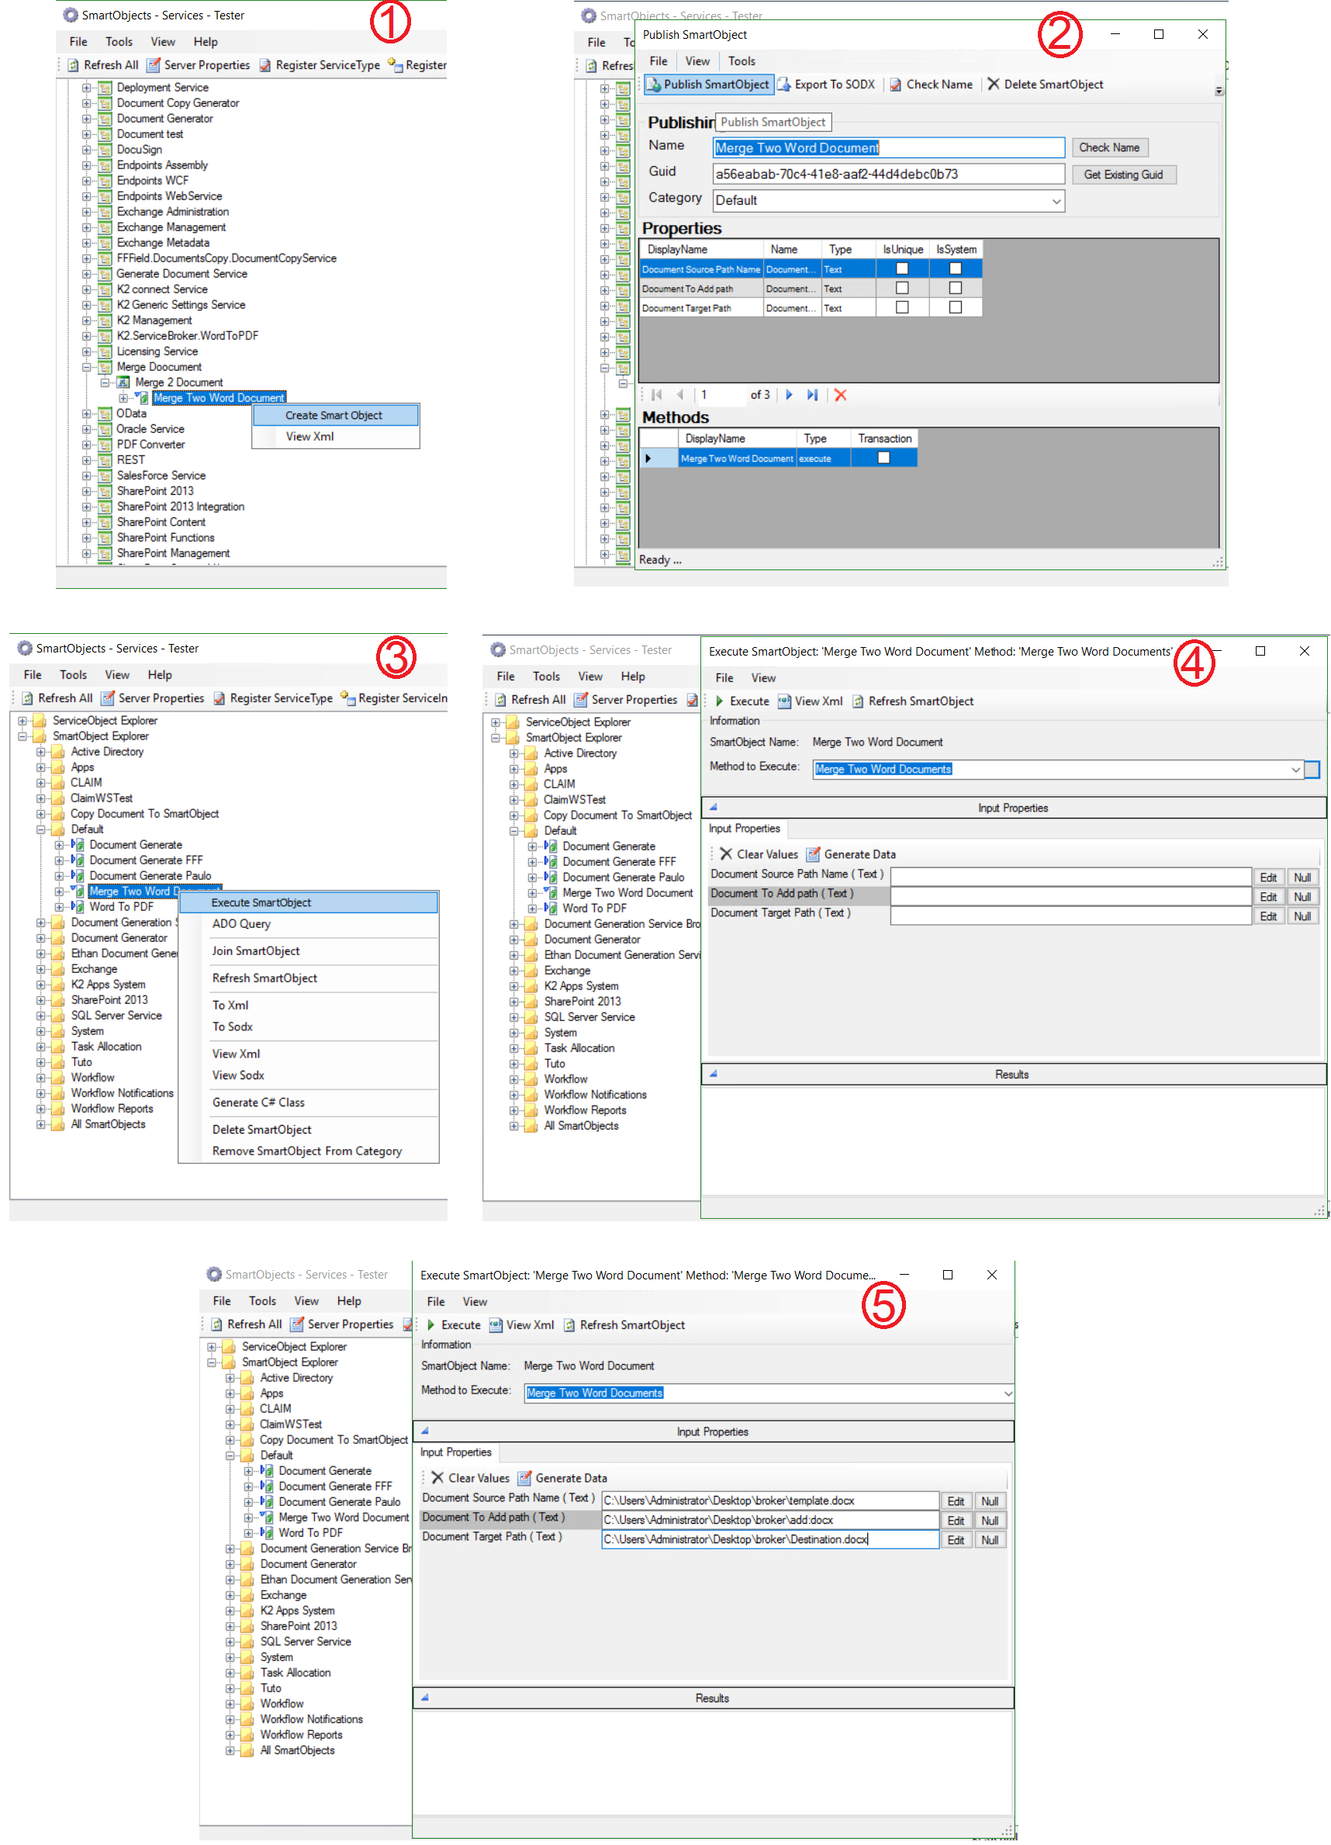Check IsUnique for Document To Add path
This screenshot has height=1845, width=1331.
click(902, 289)
